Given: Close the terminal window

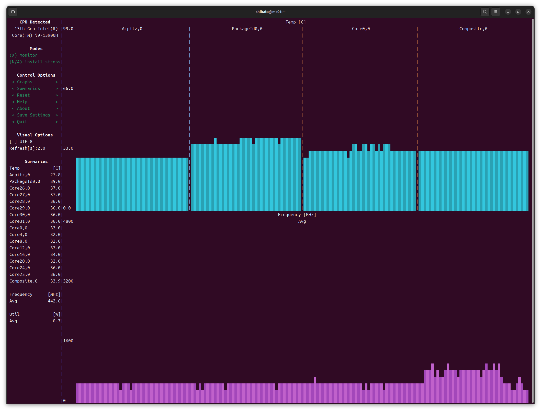Looking at the screenshot, I should [x=528, y=12].
